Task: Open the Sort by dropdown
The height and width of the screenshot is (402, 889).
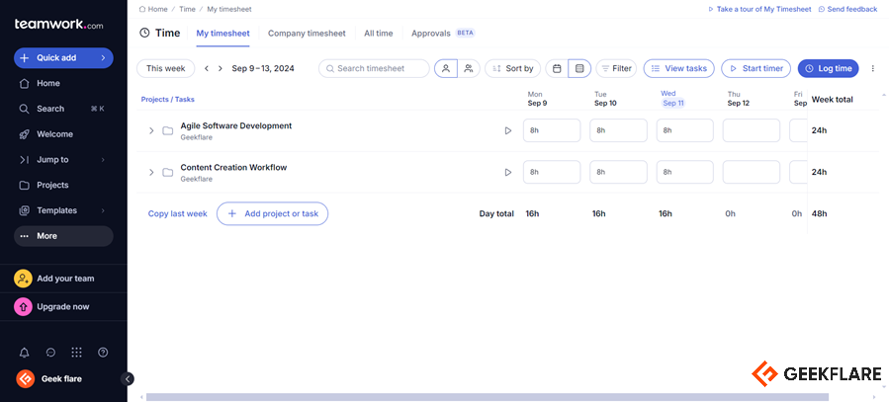Action: (512, 68)
